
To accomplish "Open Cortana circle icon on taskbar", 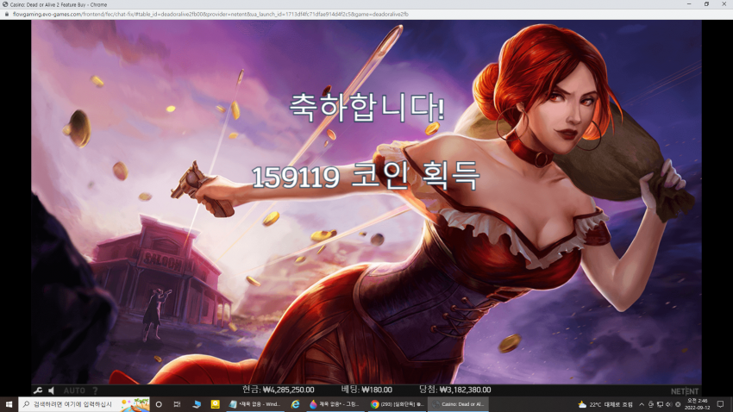I will 159,404.
